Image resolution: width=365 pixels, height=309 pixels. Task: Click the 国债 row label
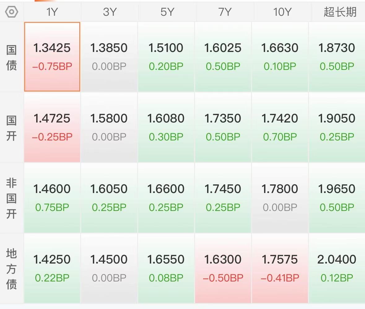[x=11, y=58]
